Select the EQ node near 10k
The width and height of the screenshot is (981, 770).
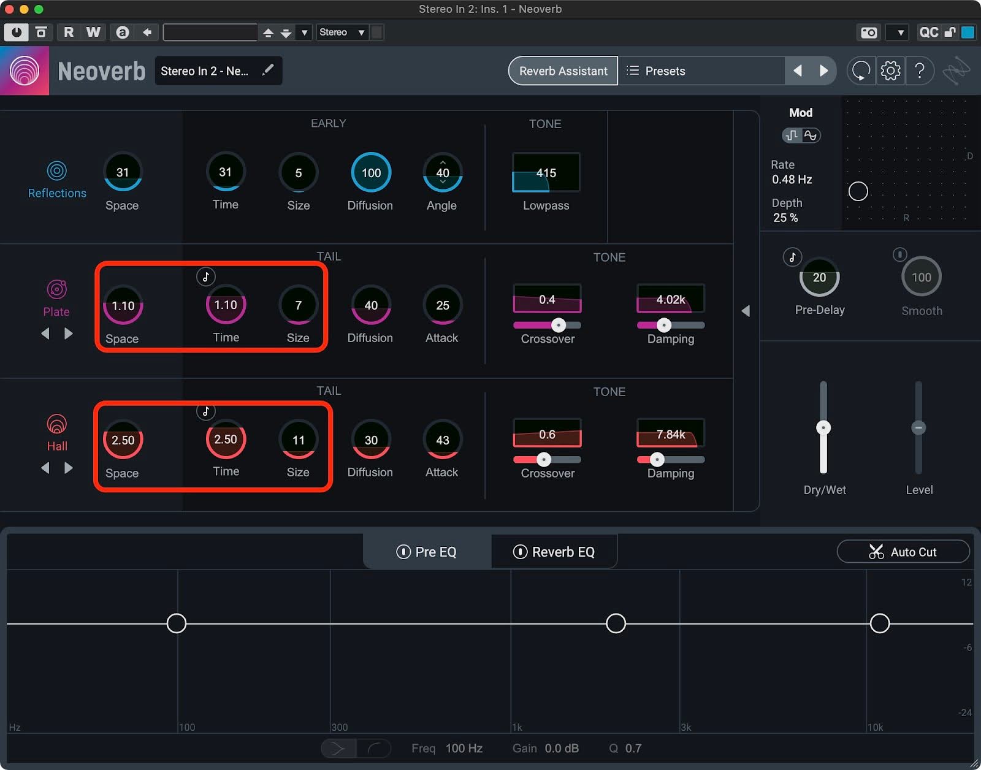880,623
